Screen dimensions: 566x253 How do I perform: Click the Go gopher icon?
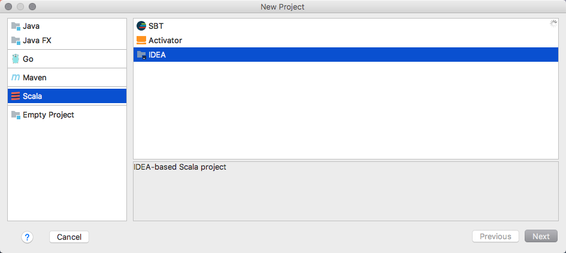[x=16, y=59]
